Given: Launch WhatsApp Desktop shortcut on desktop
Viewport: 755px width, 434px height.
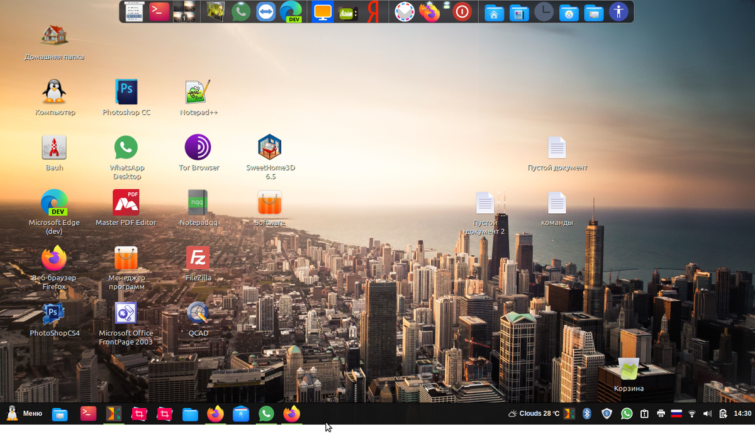Looking at the screenshot, I should coord(126,147).
